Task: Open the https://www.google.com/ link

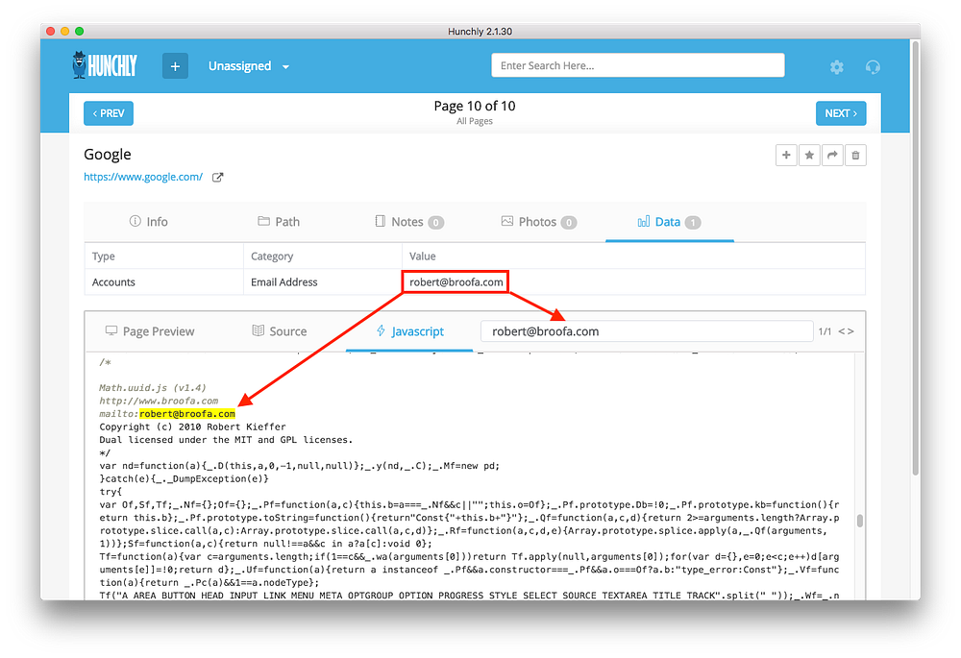Action: (x=143, y=177)
